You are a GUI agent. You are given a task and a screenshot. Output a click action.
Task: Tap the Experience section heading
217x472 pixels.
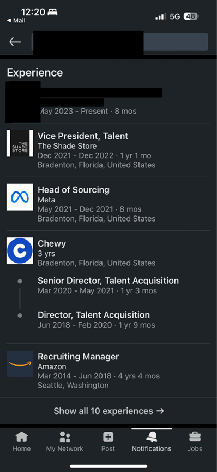(x=35, y=73)
